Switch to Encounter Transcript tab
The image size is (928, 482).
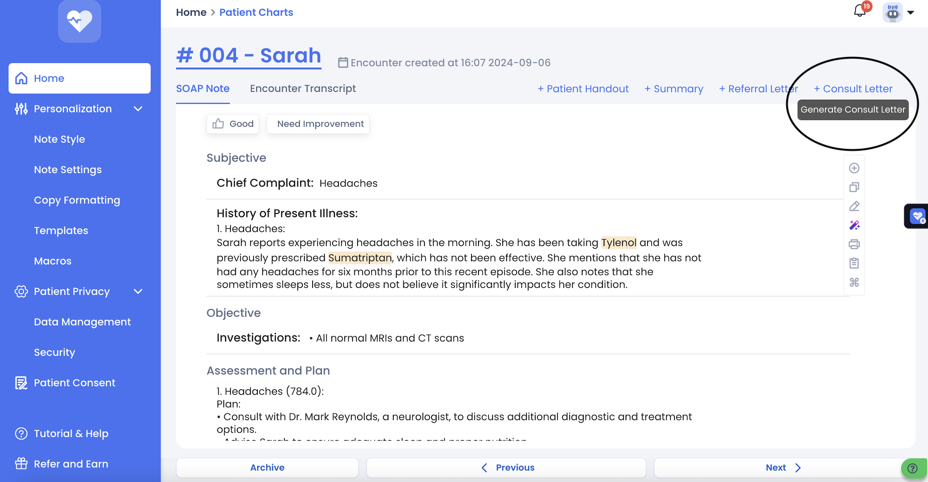pos(303,89)
